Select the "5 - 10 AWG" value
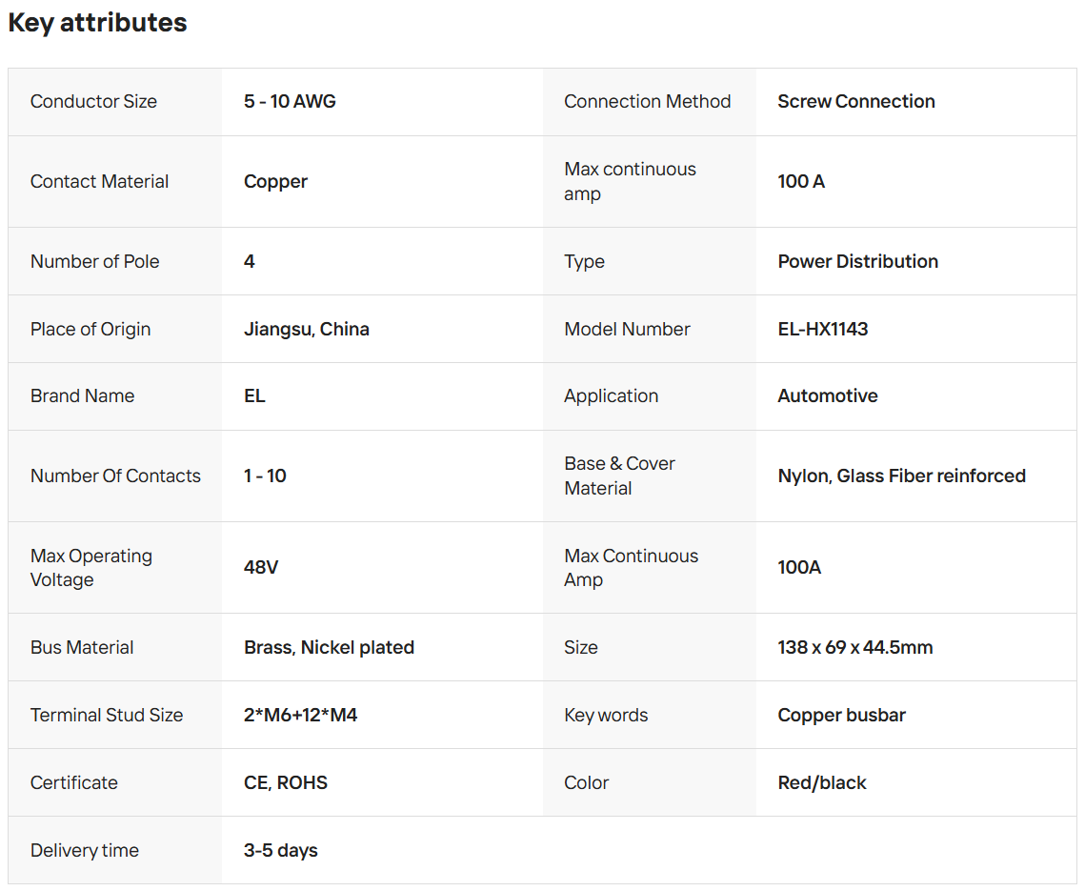Viewport: 1085px width, 891px height. 290,101
